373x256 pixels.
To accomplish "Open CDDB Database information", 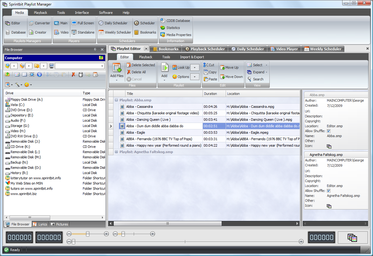I will [175, 21].
